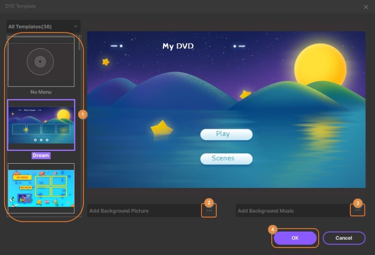Click the Add Background Music field

(x=292, y=211)
